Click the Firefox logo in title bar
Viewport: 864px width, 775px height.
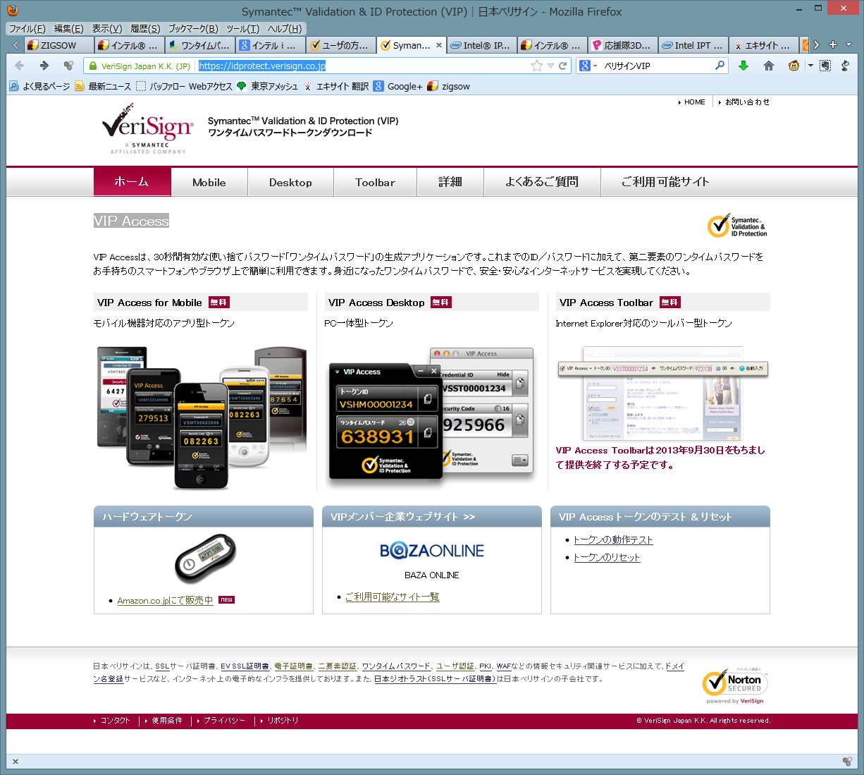13,11
